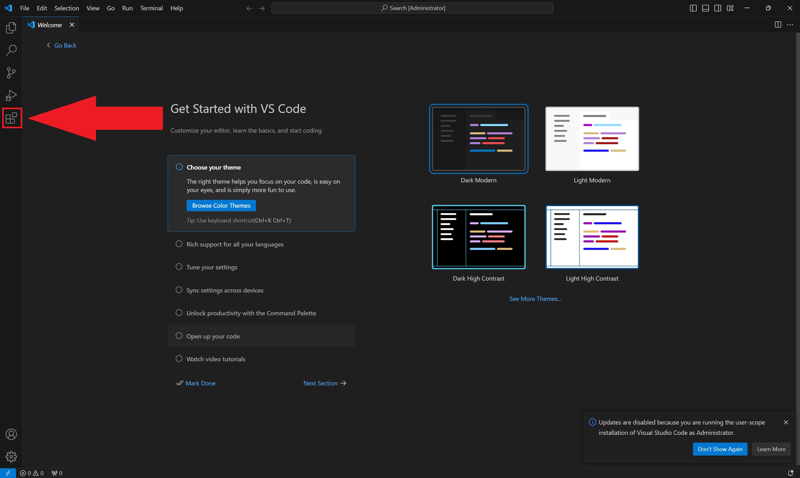Open See More Themes link
Viewport: 800px width, 478px height.
point(535,299)
